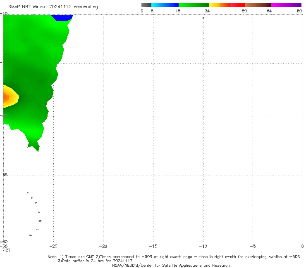
Task: Click the longitude axis label '-20'
Action: [103, 246]
